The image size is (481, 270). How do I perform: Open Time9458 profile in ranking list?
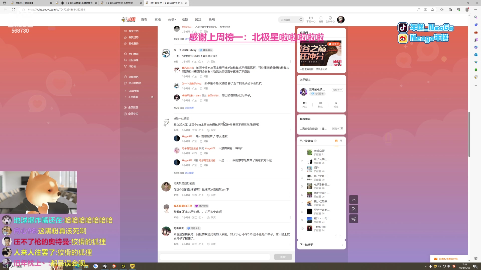tap(320, 227)
